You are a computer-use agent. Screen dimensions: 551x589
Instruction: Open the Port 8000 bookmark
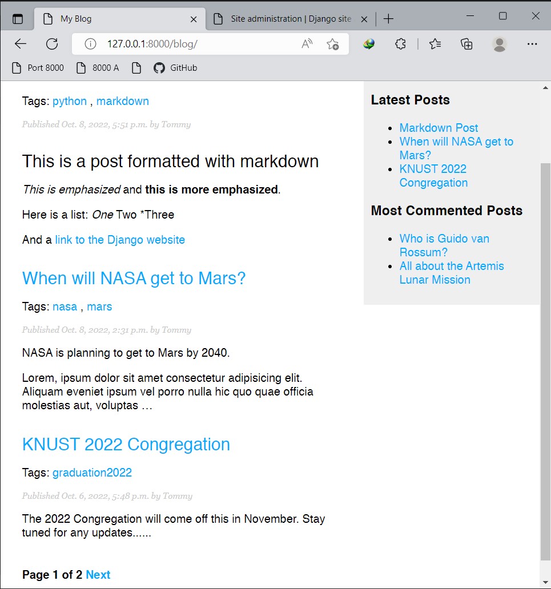pyautogui.click(x=38, y=68)
